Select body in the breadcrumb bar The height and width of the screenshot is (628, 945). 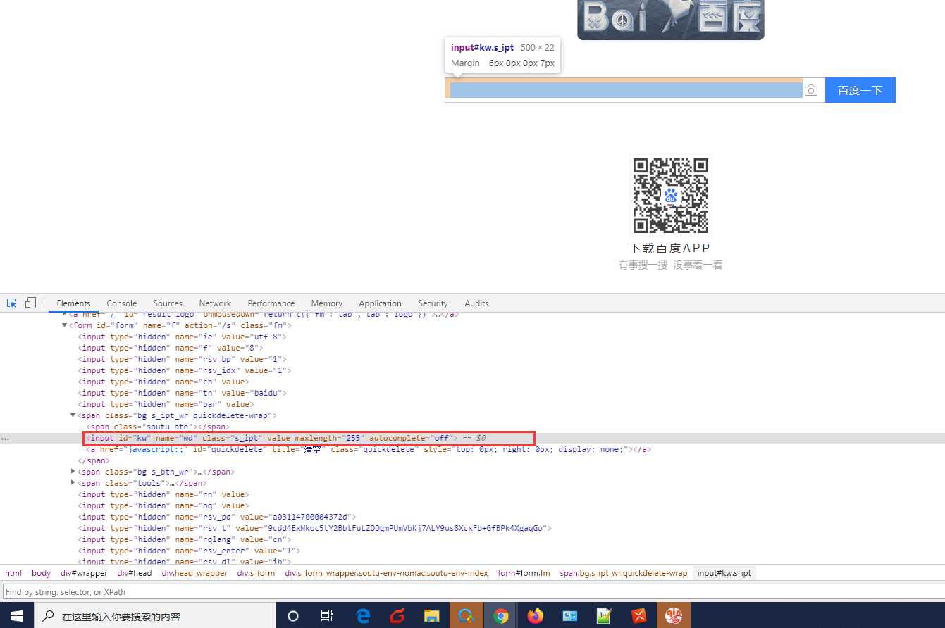(x=41, y=573)
